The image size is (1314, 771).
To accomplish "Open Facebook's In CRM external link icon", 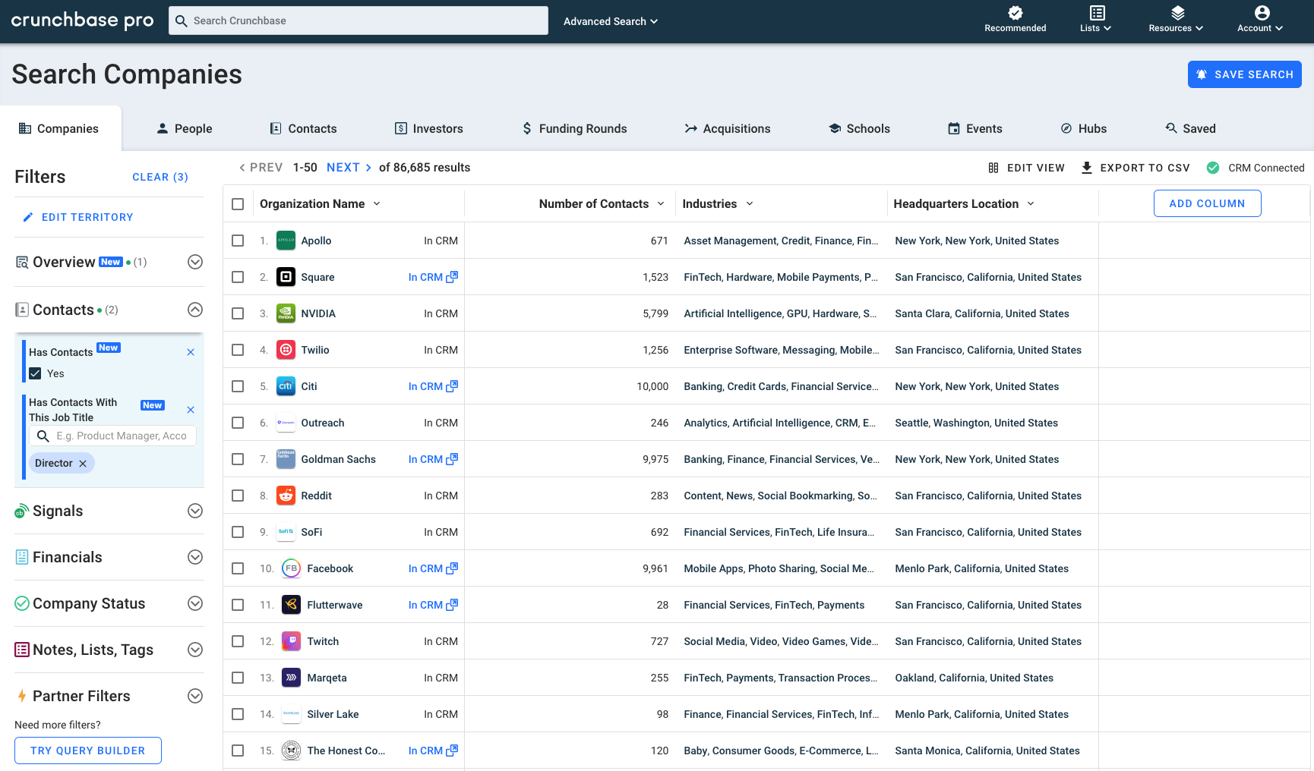I will point(452,568).
